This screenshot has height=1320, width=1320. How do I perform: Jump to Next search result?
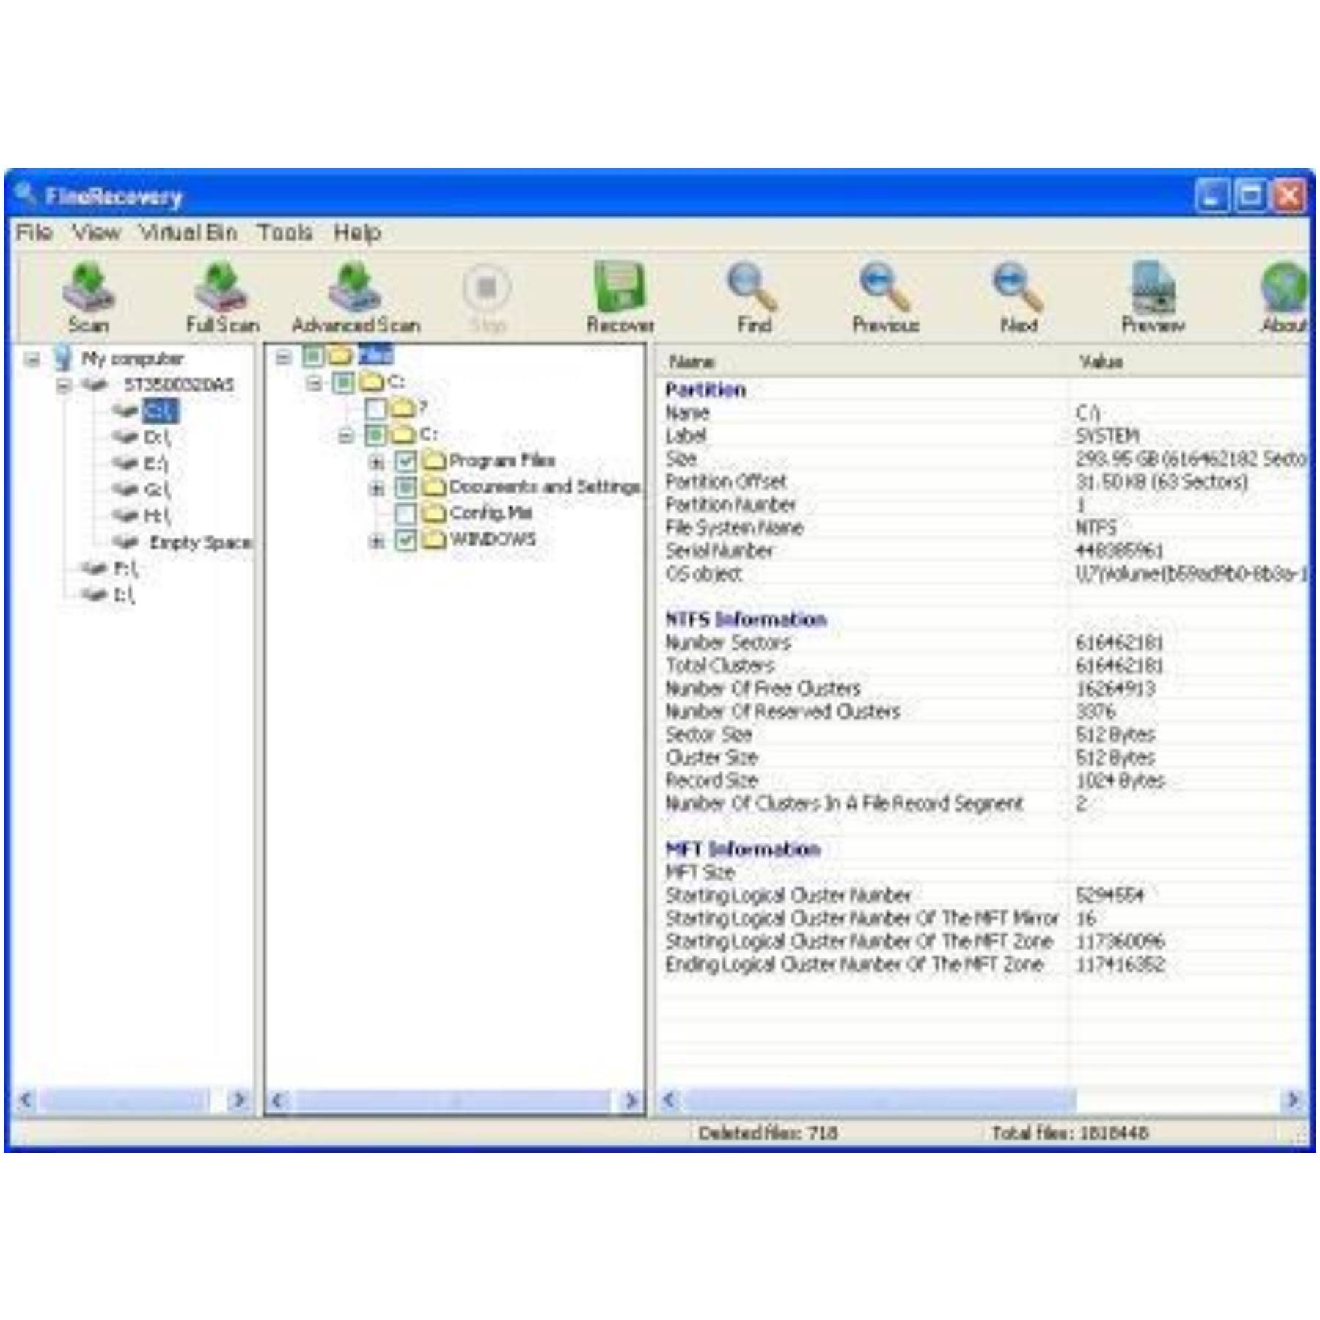click(1018, 297)
